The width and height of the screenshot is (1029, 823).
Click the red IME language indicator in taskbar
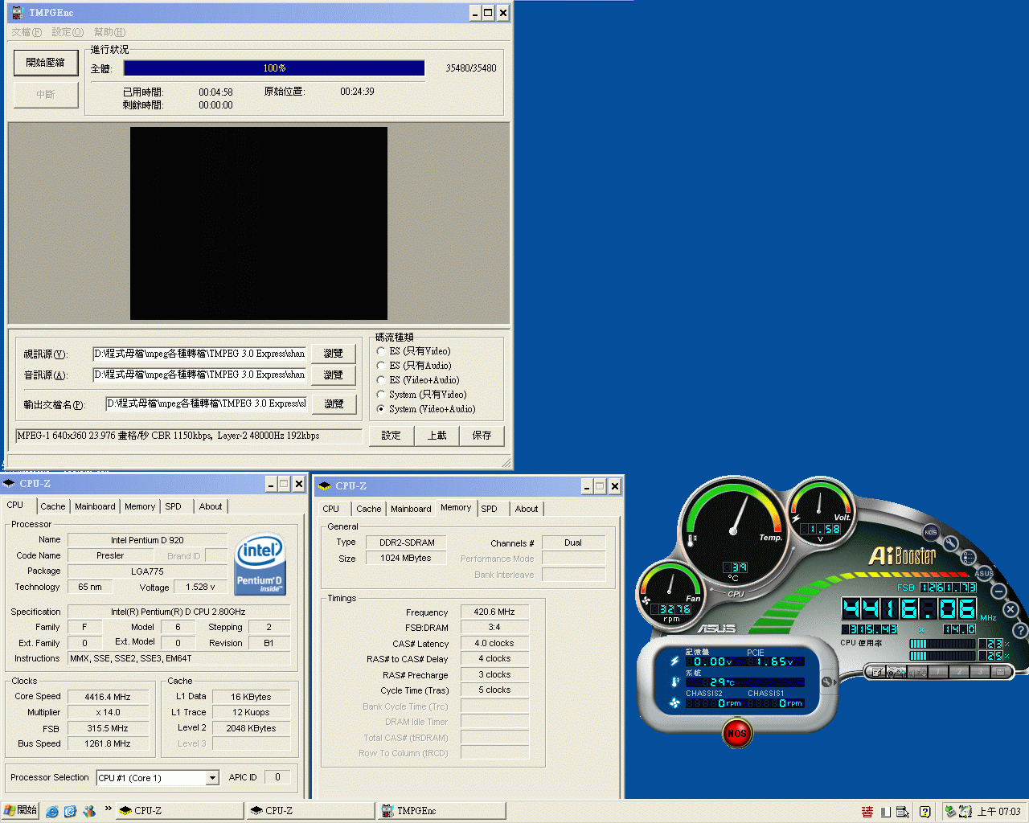[867, 812]
